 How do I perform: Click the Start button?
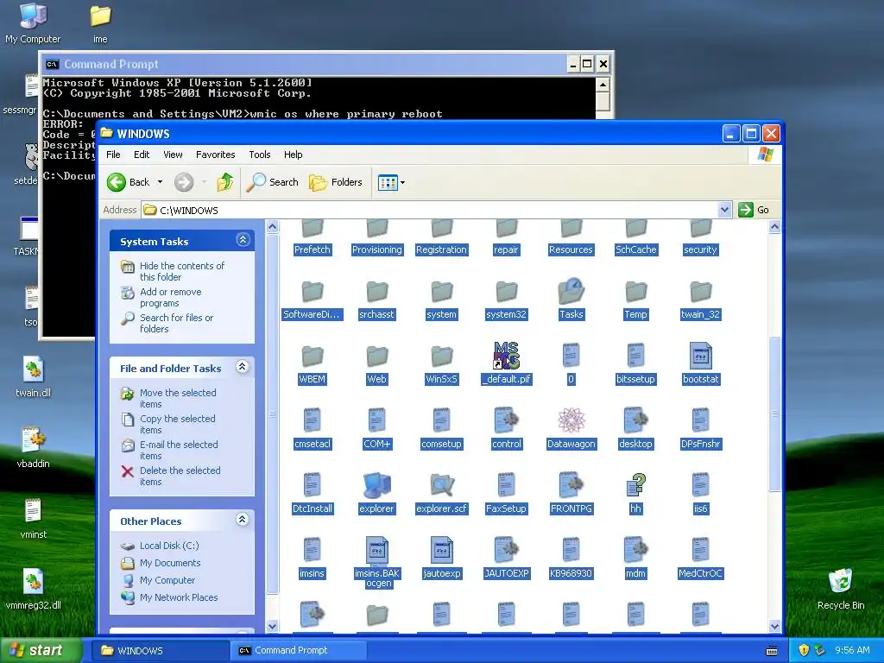41,650
